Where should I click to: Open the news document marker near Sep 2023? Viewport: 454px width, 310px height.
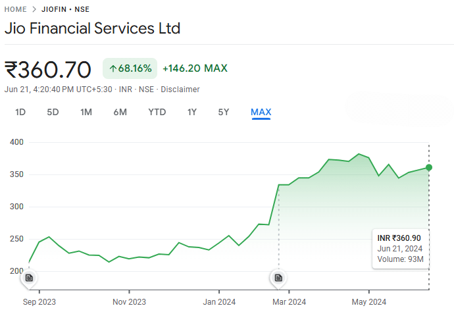point(29,278)
